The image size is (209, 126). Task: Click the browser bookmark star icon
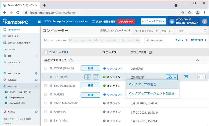coord(189,12)
